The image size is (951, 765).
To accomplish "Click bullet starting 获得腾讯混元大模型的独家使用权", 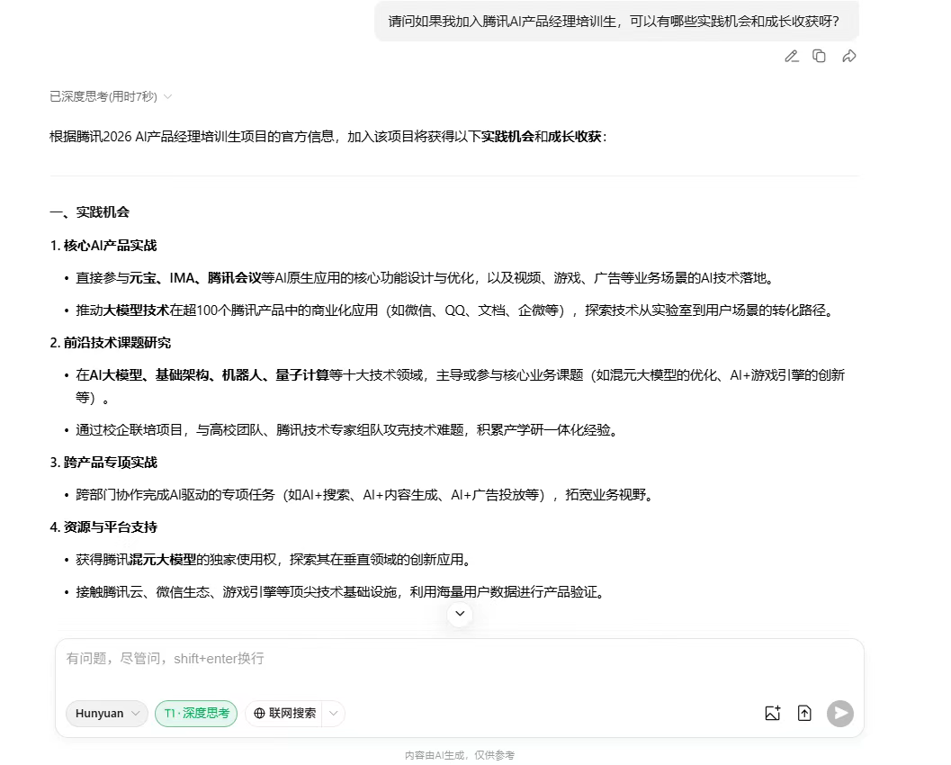I will (x=274, y=559).
